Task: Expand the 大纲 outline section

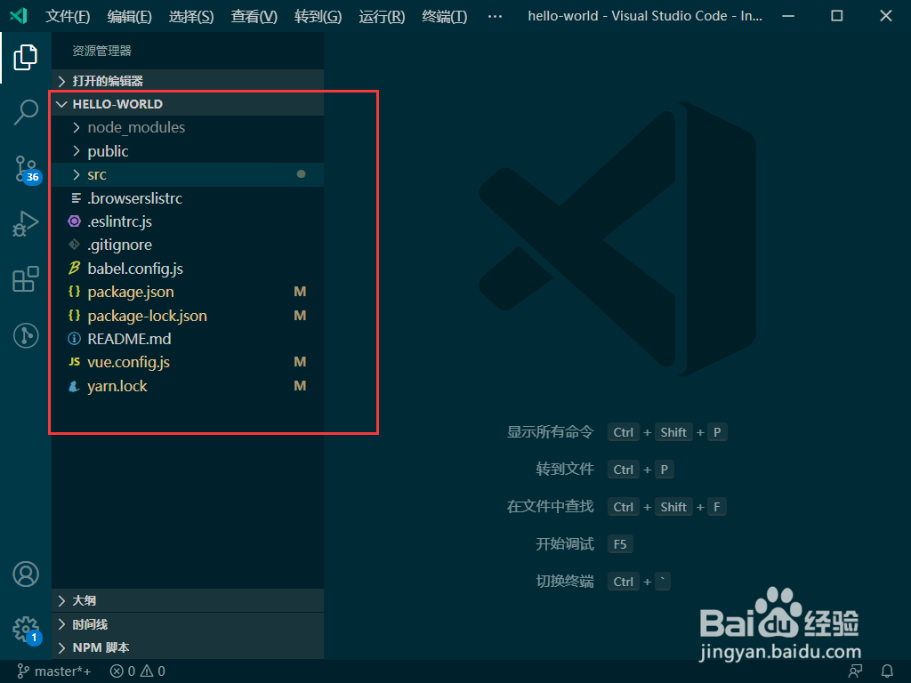Action: click(188, 600)
